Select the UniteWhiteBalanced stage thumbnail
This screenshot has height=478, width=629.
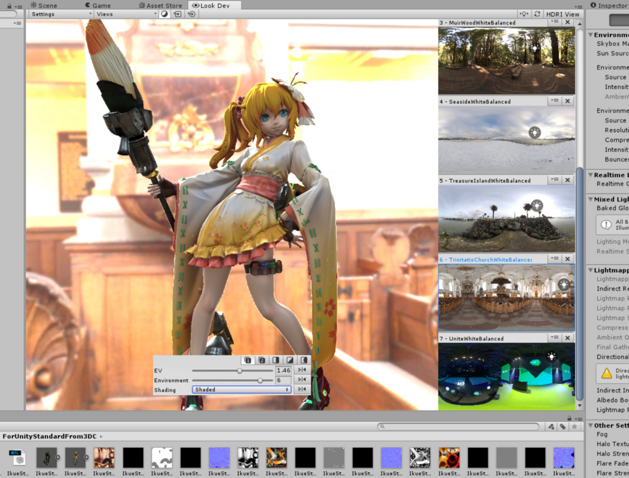coord(506,377)
